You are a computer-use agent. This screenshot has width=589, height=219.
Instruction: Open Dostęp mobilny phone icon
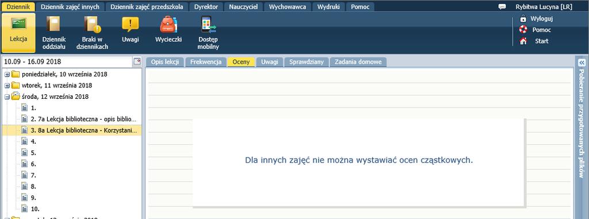208,24
